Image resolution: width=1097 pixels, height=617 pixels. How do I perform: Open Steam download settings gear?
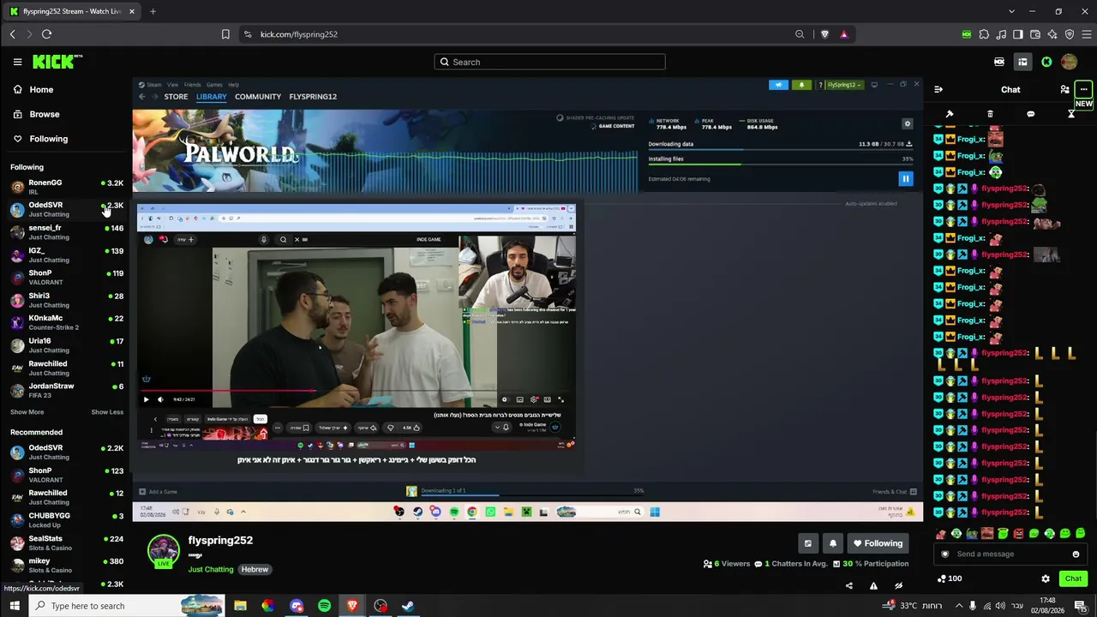pos(908,123)
